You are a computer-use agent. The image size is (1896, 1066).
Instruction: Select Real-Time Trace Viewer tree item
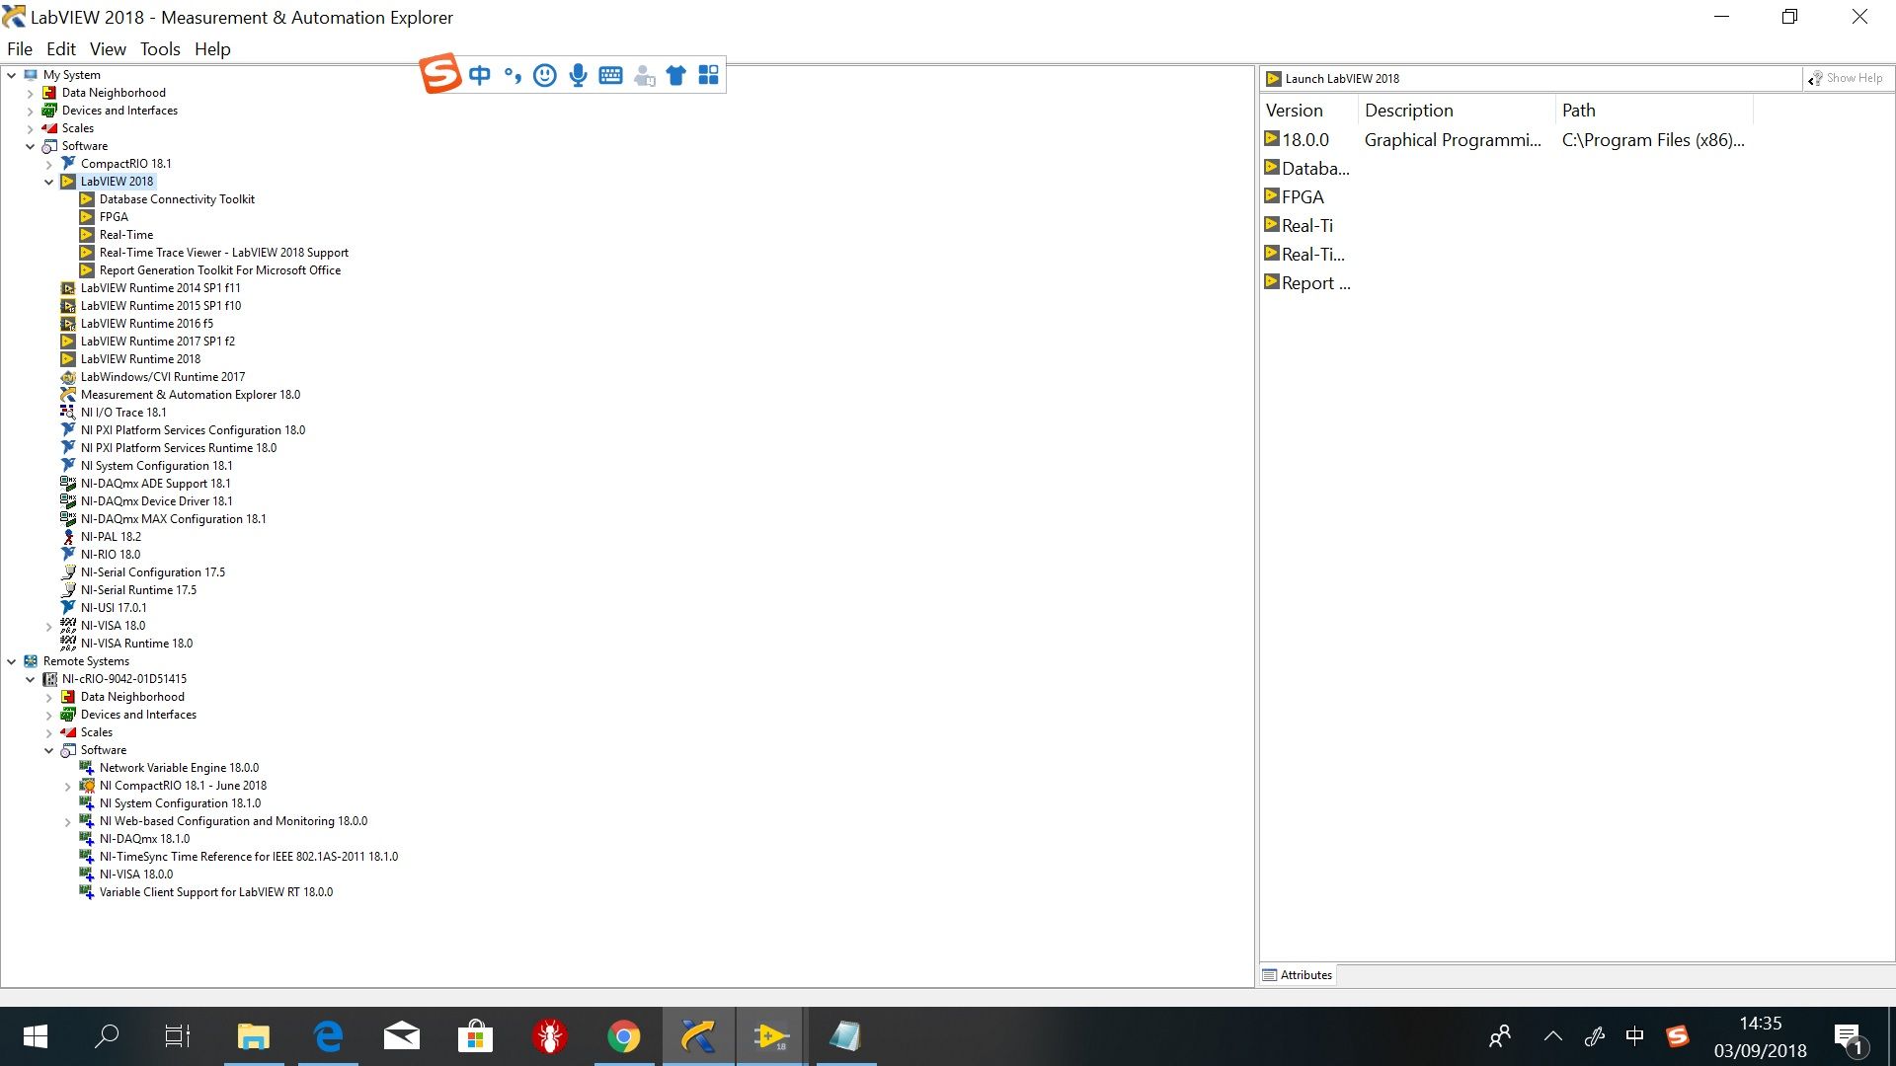click(x=223, y=253)
